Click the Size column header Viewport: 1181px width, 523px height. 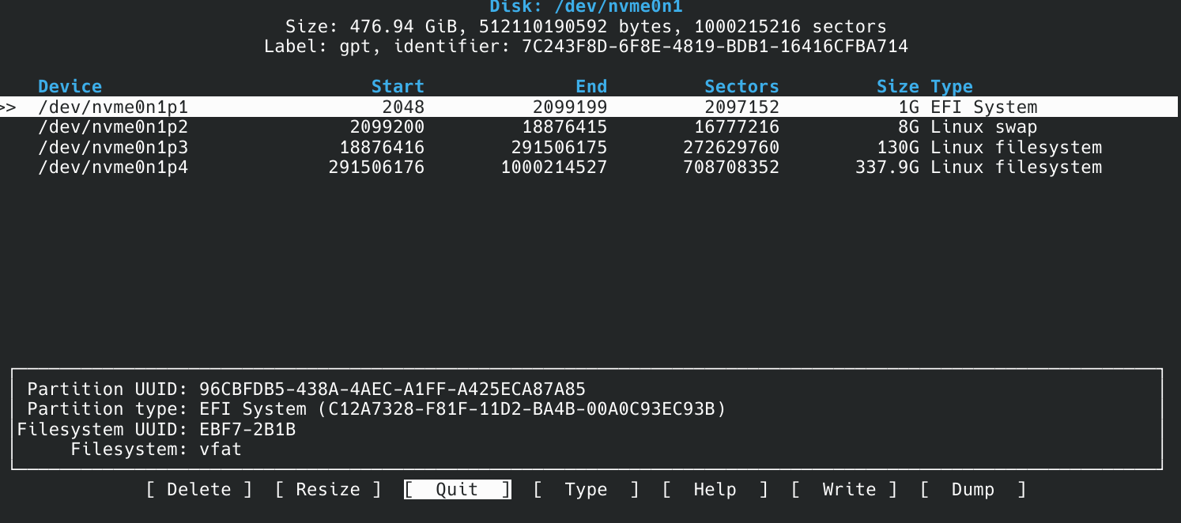[x=897, y=86]
